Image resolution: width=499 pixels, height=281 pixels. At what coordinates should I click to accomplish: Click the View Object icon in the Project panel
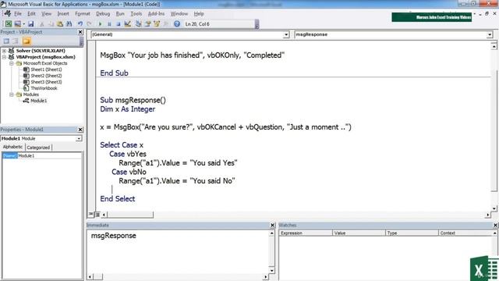pos(16,41)
